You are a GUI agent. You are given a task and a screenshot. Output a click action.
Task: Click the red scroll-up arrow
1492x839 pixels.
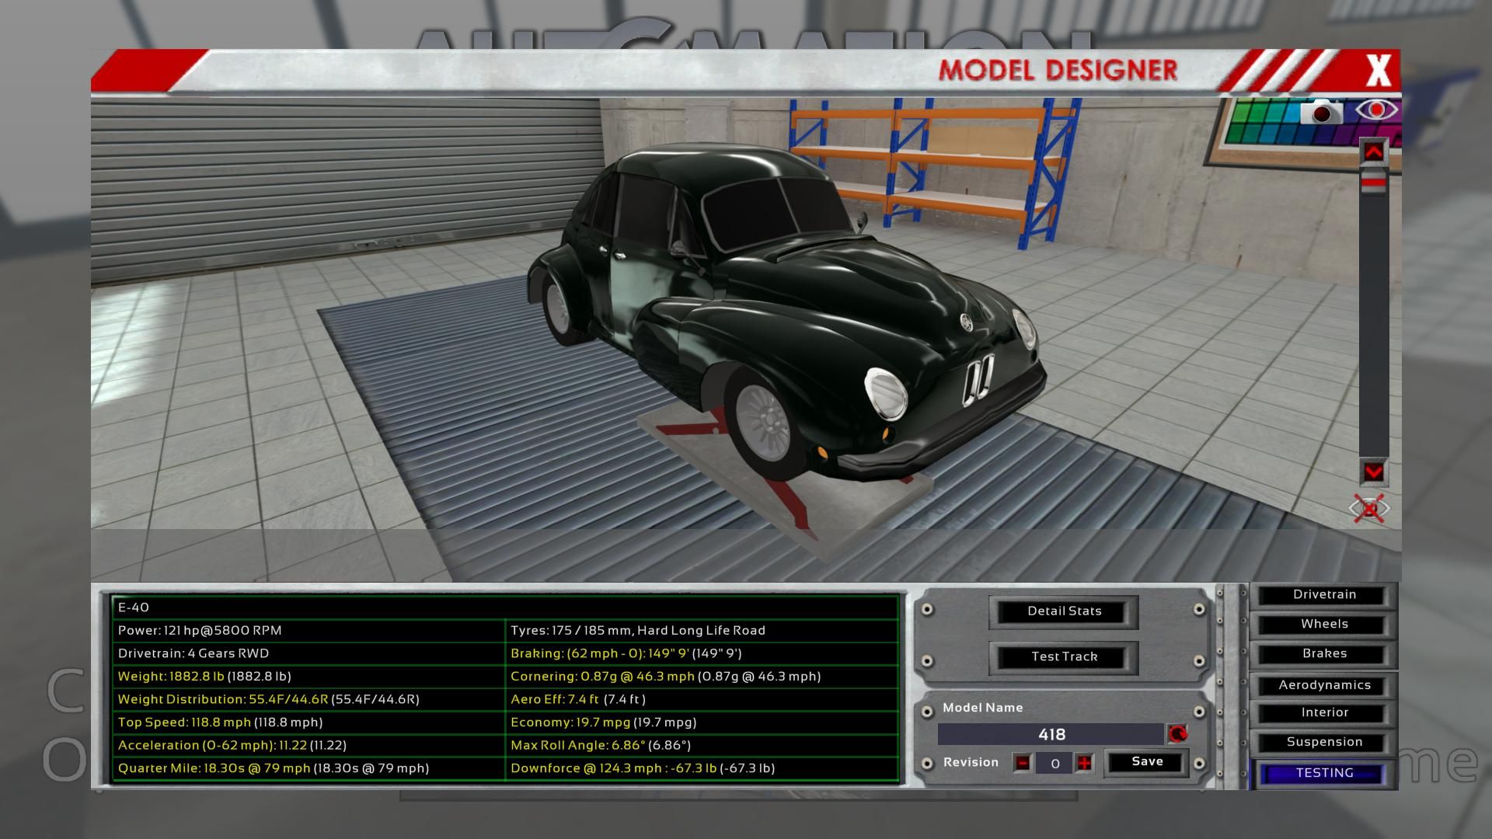pyautogui.click(x=1373, y=152)
